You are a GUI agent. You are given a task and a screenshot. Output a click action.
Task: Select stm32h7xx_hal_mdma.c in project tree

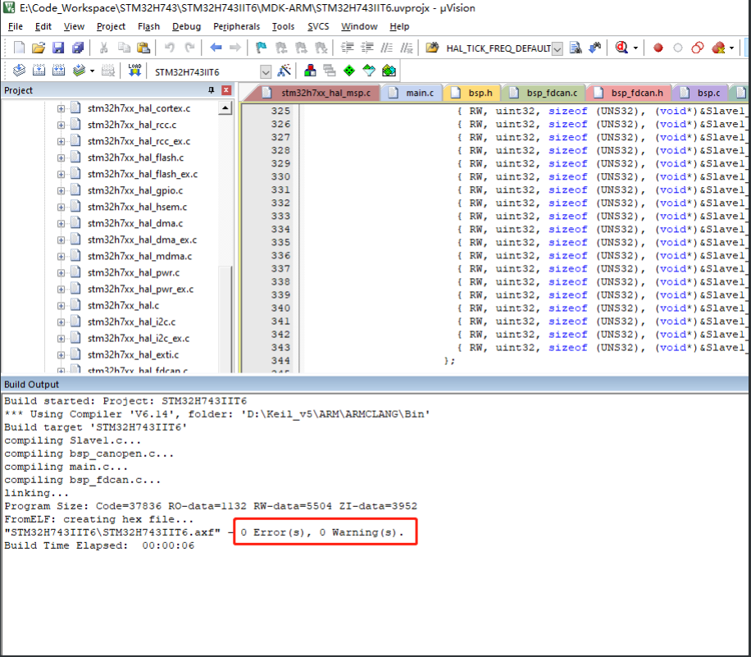139,257
